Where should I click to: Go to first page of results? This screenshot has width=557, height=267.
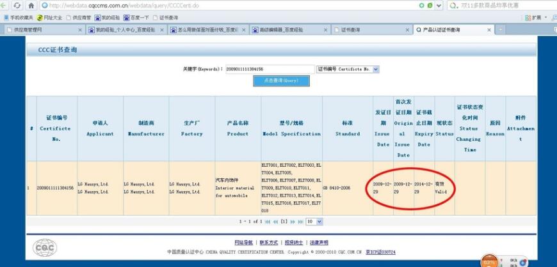point(268,222)
